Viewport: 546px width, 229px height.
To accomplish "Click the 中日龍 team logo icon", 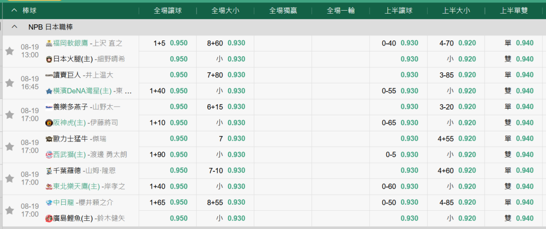I will [x=49, y=203].
